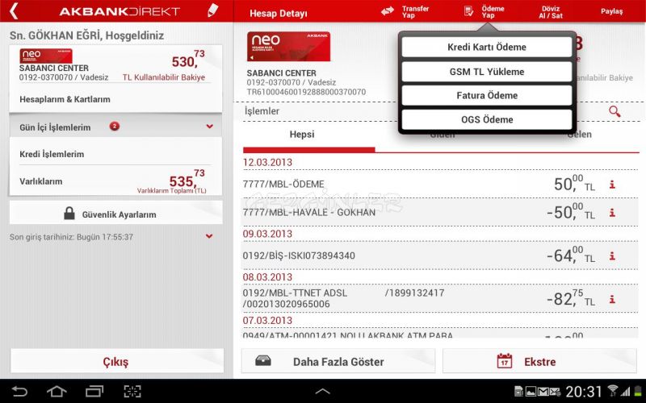Expand the Son giriş tarihiniz chevron
Viewport: 646px width, 403px height.
coord(209,236)
